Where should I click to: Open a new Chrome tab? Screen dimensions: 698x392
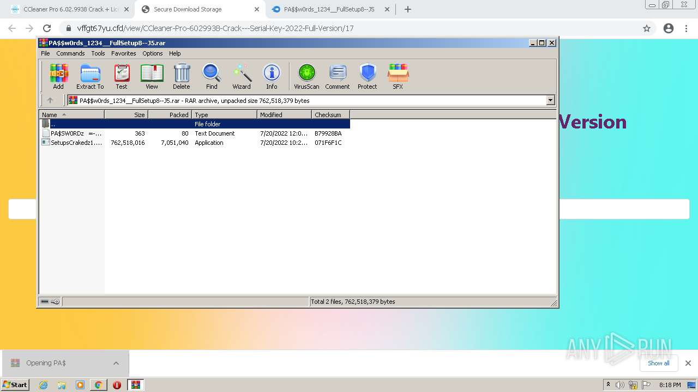(407, 9)
